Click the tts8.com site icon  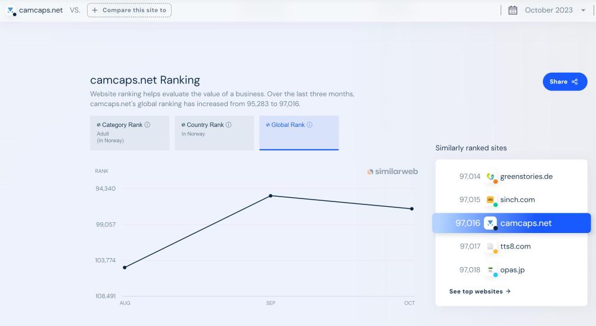click(491, 247)
